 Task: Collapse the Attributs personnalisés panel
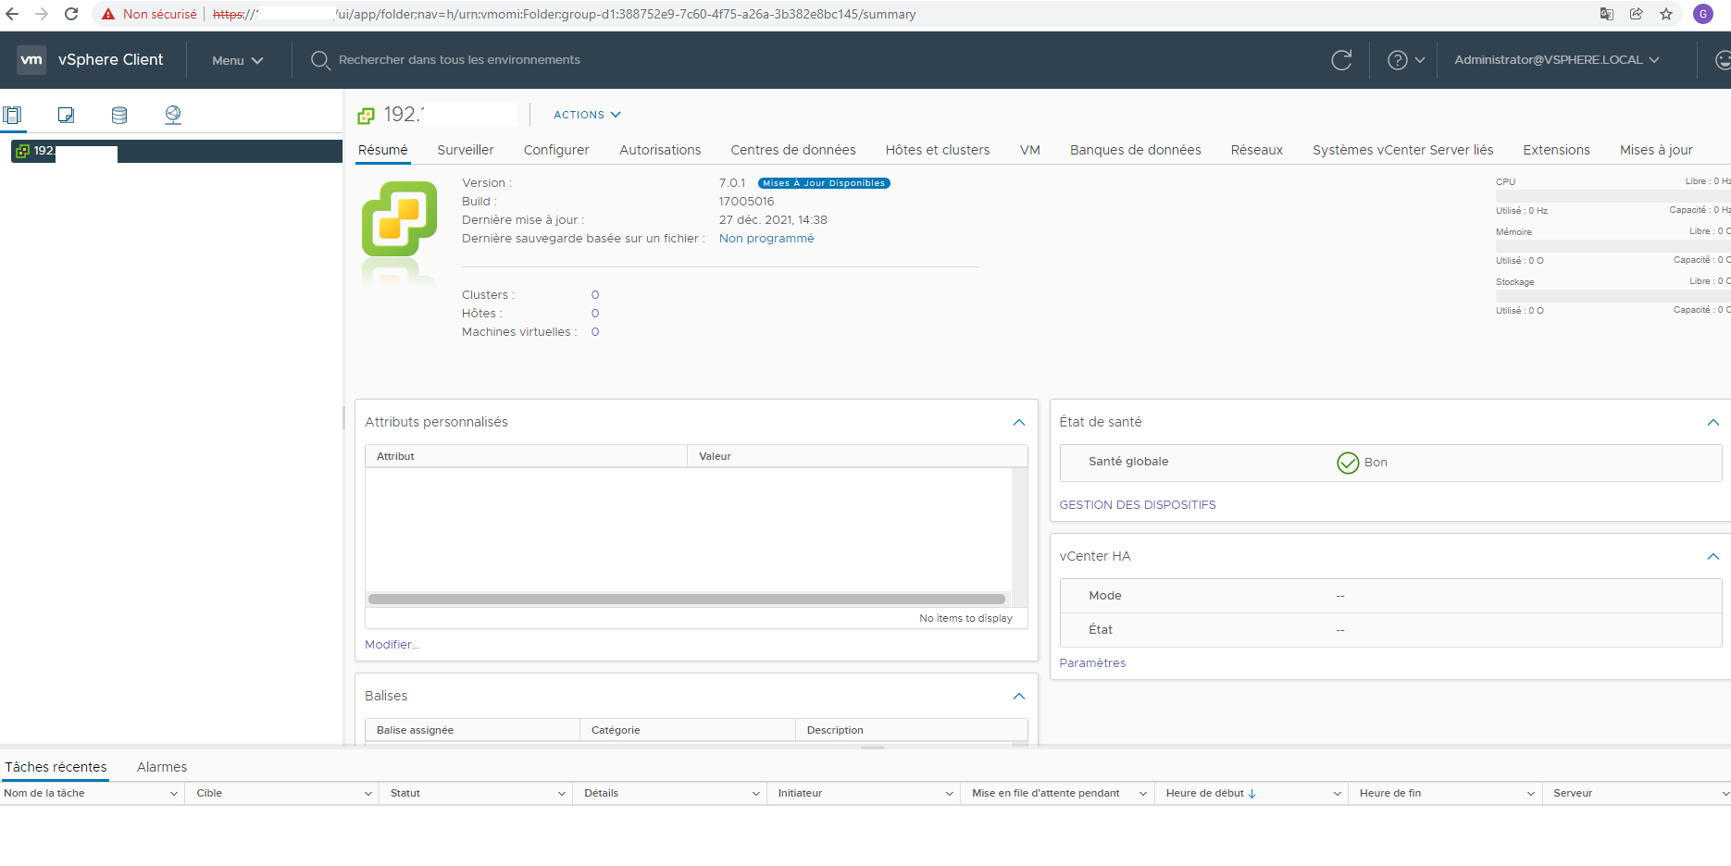click(1019, 423)
